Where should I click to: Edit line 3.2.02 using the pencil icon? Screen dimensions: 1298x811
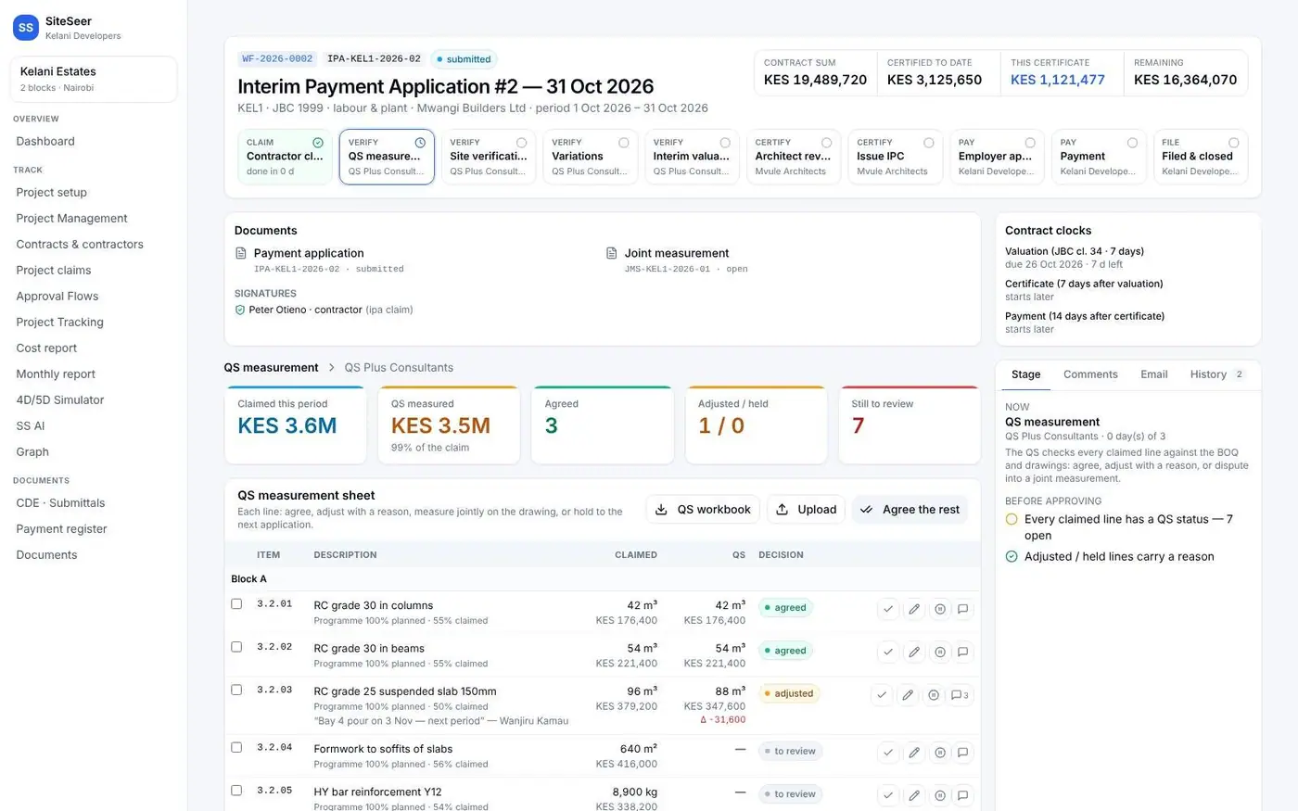[914, 652]
